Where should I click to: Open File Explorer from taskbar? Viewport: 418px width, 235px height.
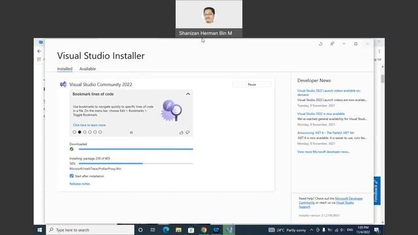click(178, 230)
